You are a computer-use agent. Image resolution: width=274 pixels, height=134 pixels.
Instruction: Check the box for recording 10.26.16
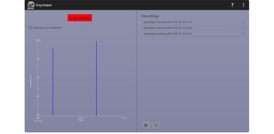point(243,33)
